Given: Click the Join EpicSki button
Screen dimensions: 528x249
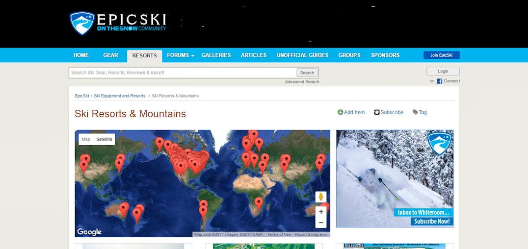Looking at the screenshot, I should pyautogui.click(x=442, y=55).
